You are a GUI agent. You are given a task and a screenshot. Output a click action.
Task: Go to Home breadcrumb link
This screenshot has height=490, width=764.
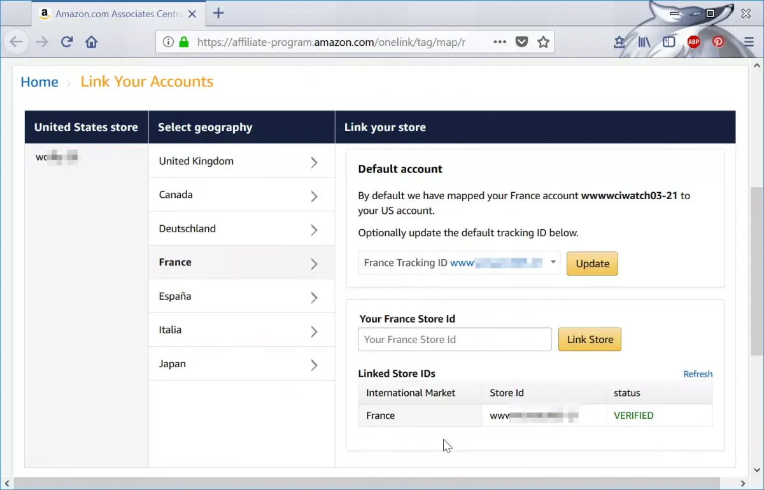39,82
